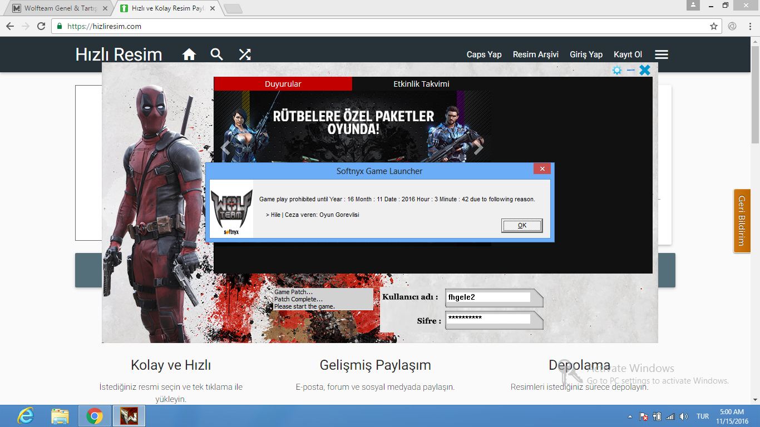The height and width of the screenshot is (427, 760).
Task: Click the Chrome taskbar icon
Action: tap(95, 416)
